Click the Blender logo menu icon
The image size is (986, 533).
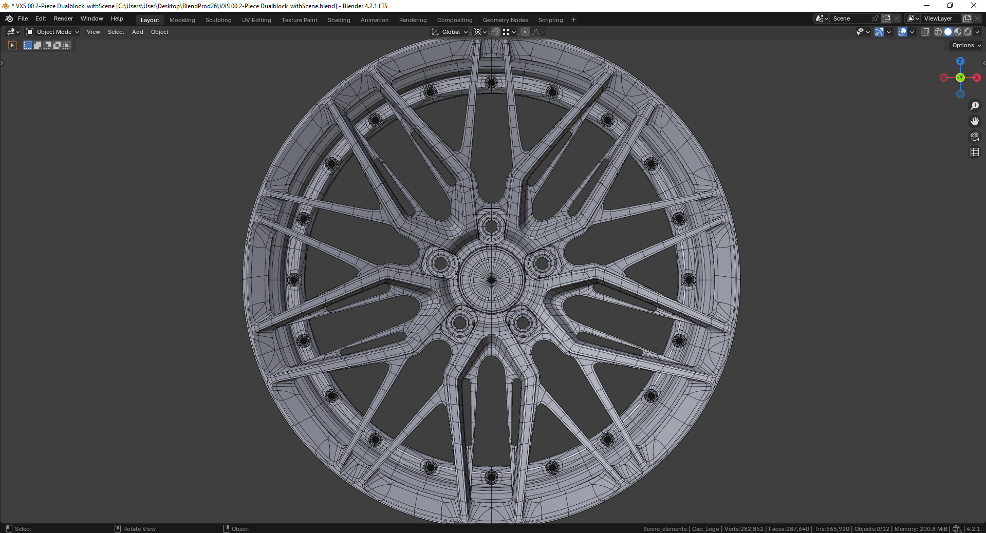point(9,18)
